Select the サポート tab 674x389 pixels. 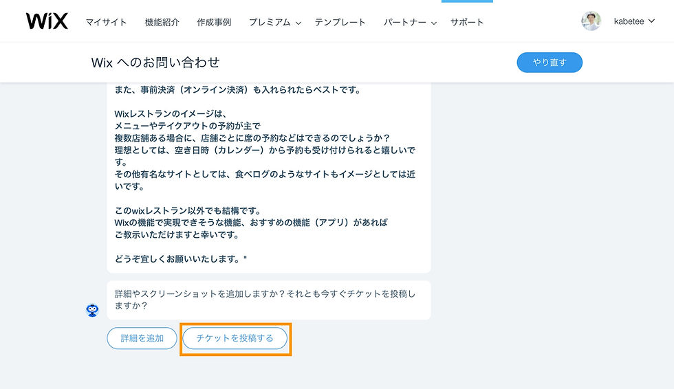(467, 22)
